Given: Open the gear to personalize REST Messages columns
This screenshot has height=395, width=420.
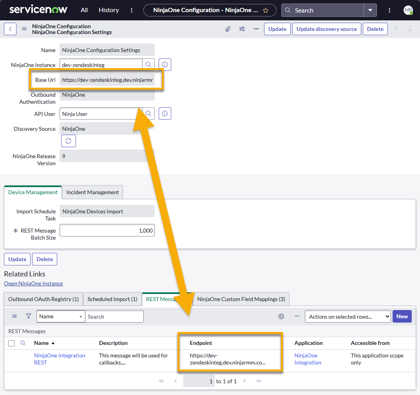Looking at the screenshot, I should point(281,316).
